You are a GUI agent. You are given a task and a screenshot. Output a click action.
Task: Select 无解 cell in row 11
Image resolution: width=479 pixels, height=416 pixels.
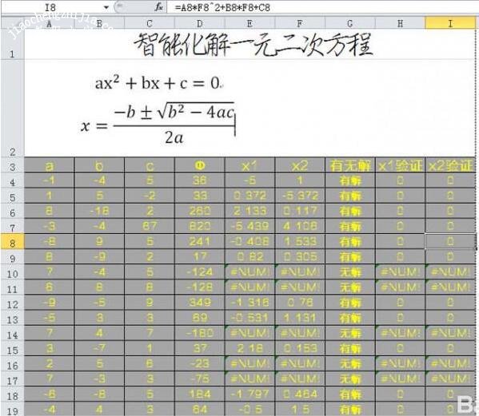coord(349,287)
